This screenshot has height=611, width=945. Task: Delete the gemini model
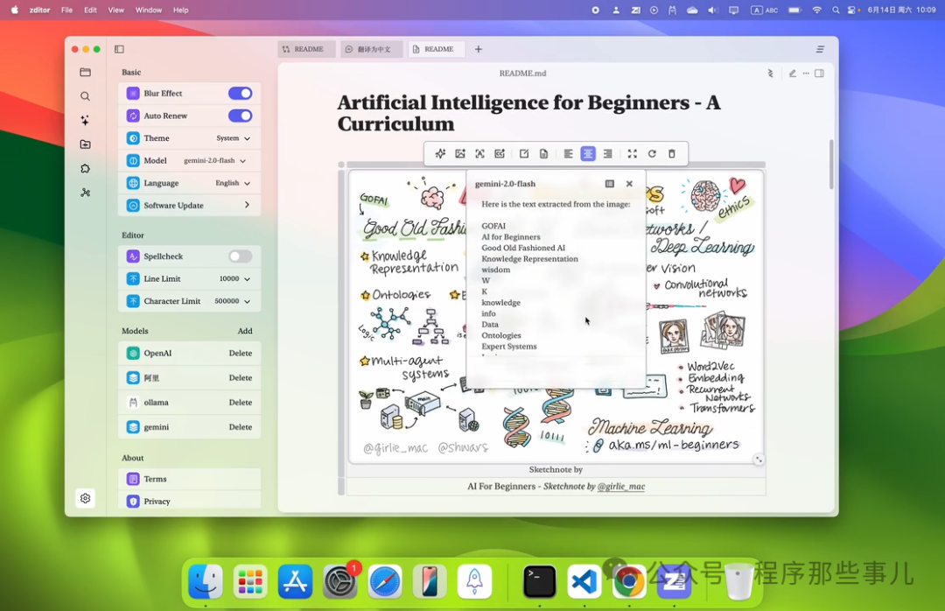pyautogui.click(x=241, y=426)
